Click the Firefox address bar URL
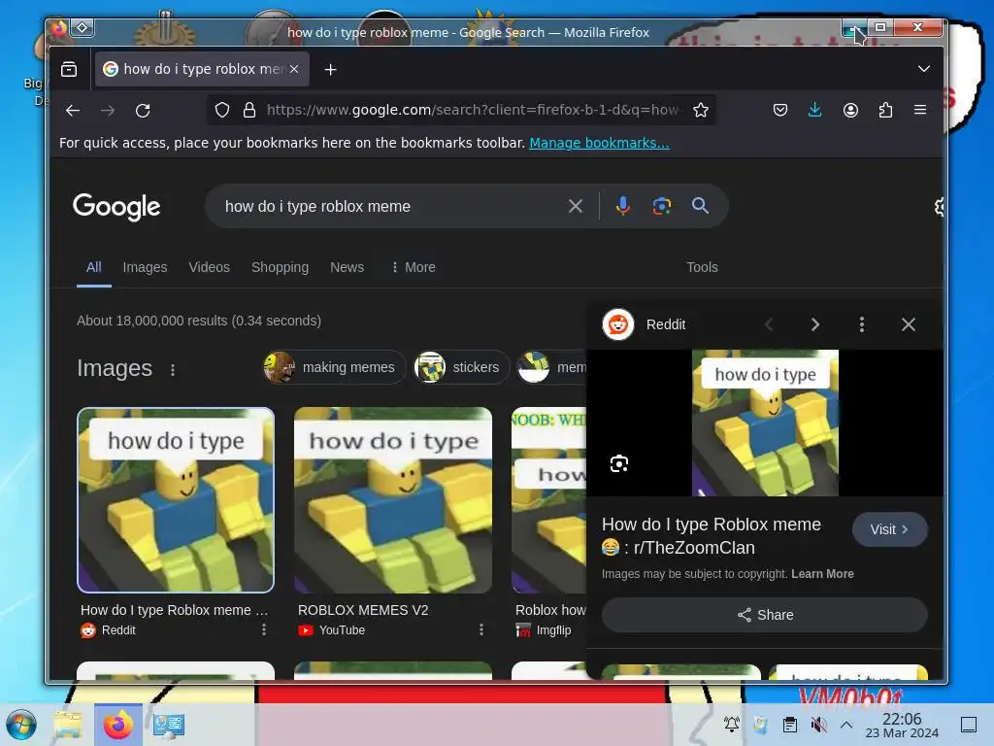The width and height of the screenshot is (994, 746). coord(473,111)
